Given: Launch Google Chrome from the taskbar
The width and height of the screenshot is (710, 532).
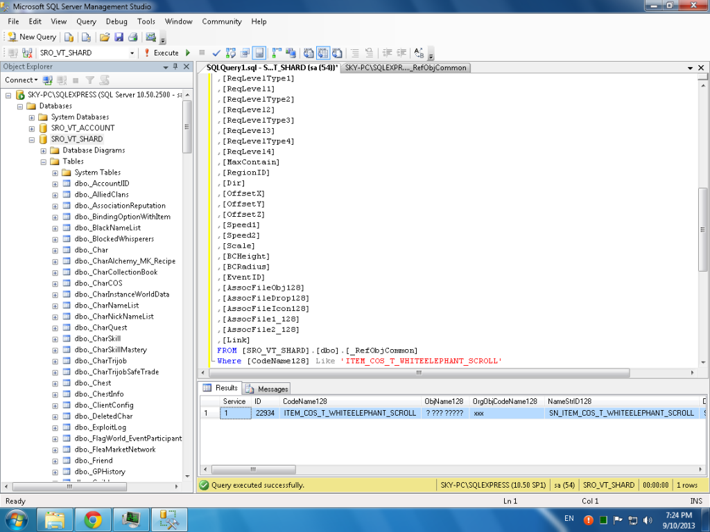Looking at the screenshot, I should 92,520.
